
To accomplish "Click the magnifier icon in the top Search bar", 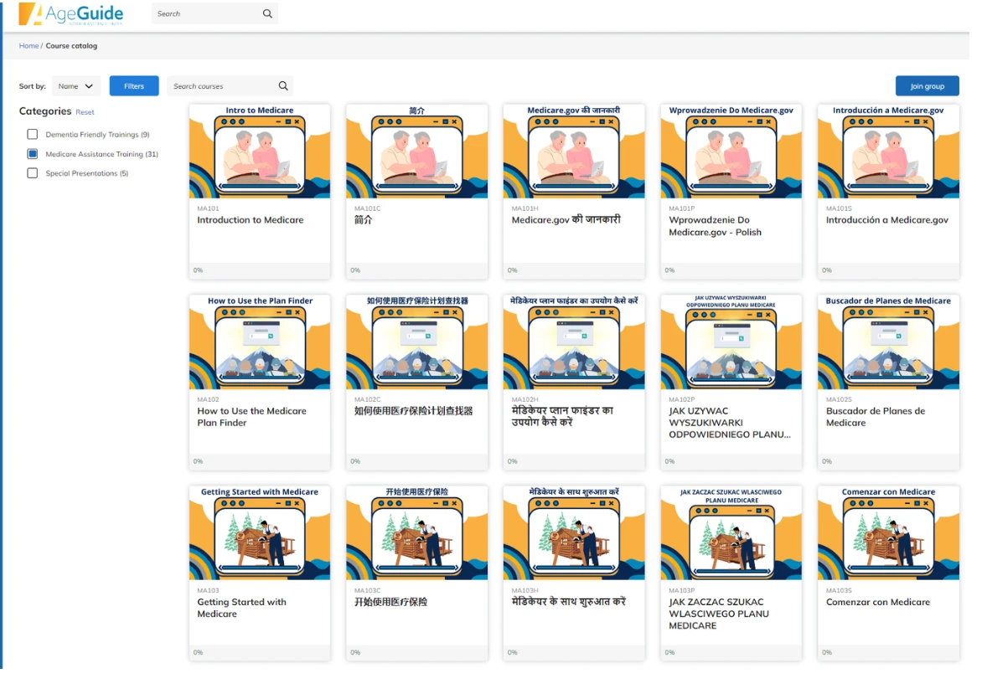I will point(267,13).
